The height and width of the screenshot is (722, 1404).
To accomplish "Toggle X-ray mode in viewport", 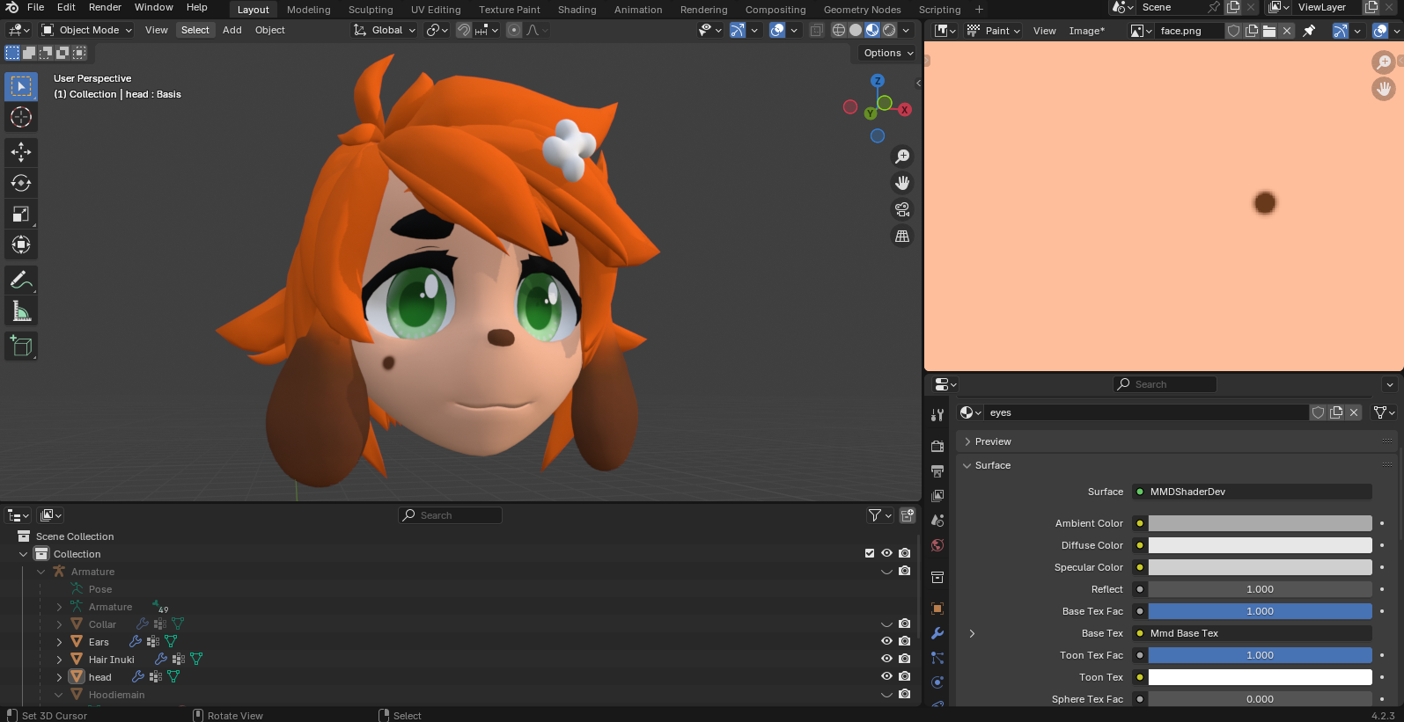I will pos(816,30).
